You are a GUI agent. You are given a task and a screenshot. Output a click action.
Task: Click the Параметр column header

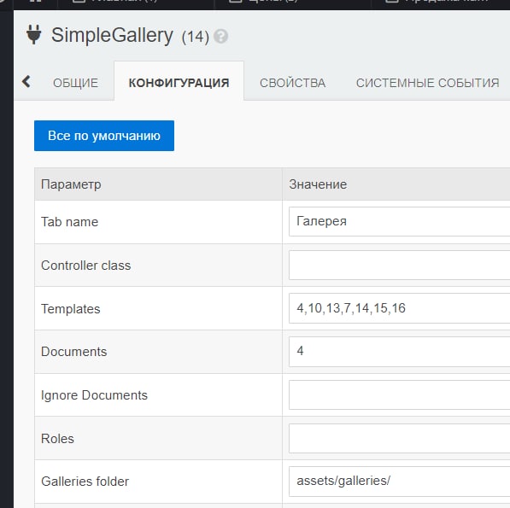[71, 184]
